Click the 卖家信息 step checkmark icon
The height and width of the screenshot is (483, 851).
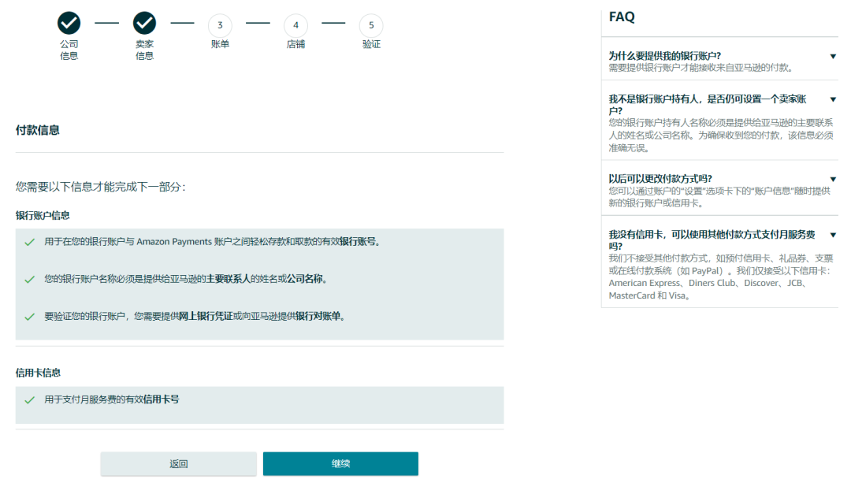coord(144,23)
